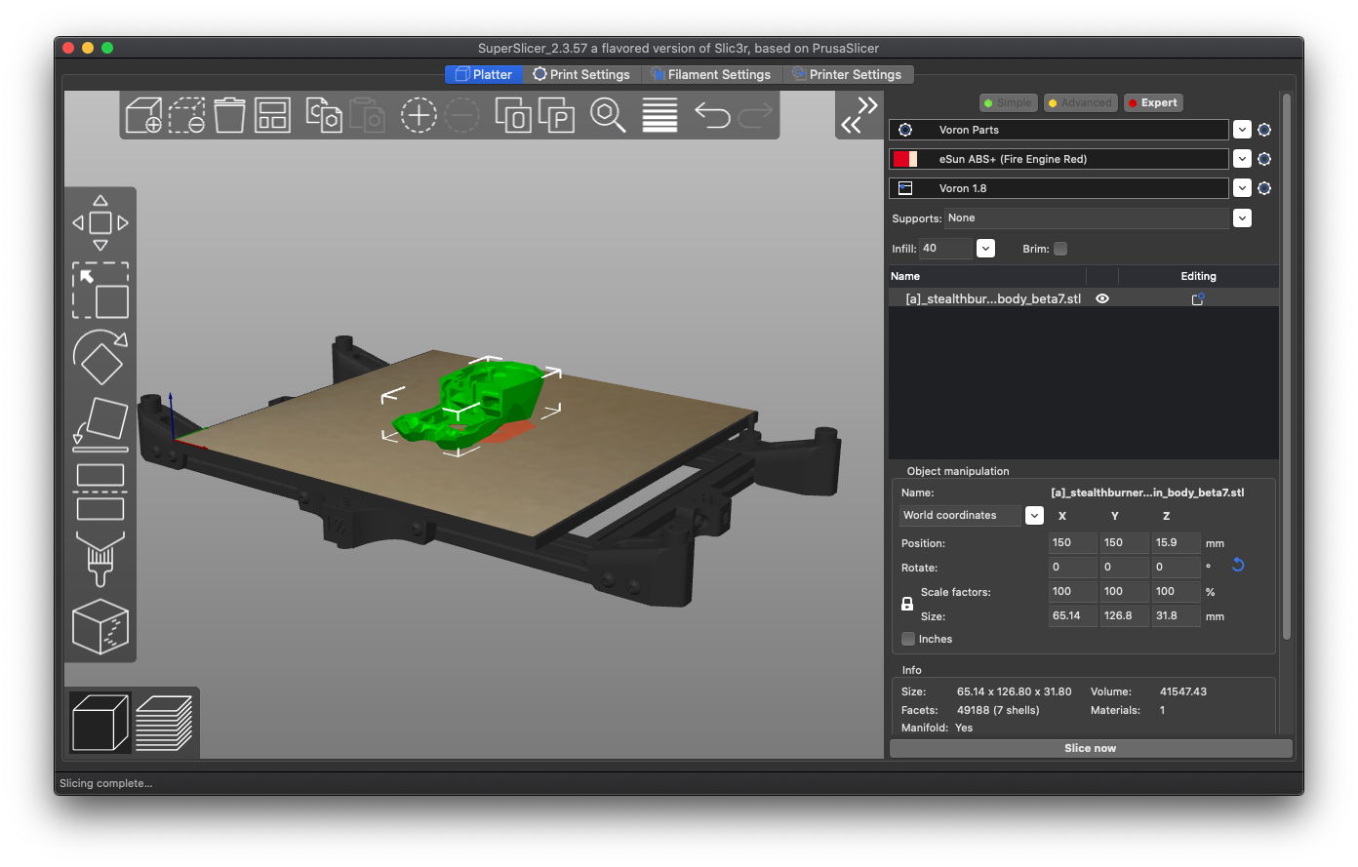The width and height of the screenshot is (1358, 867).
Task: Switch to 3D editor view
Action: (x=100, y=723)
